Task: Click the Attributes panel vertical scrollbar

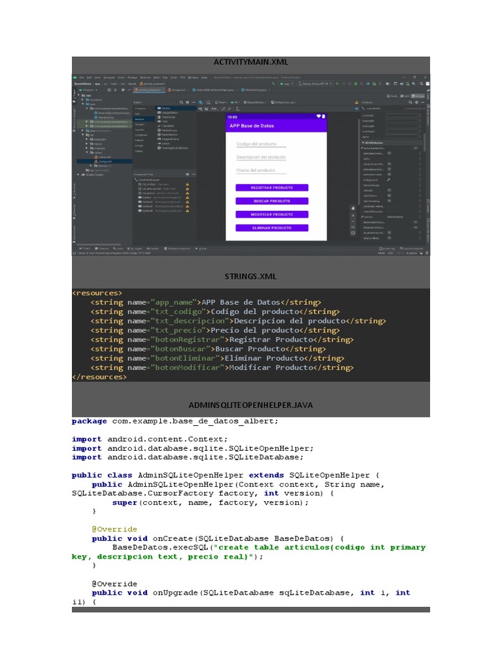Action: click(x=424, y=140)
